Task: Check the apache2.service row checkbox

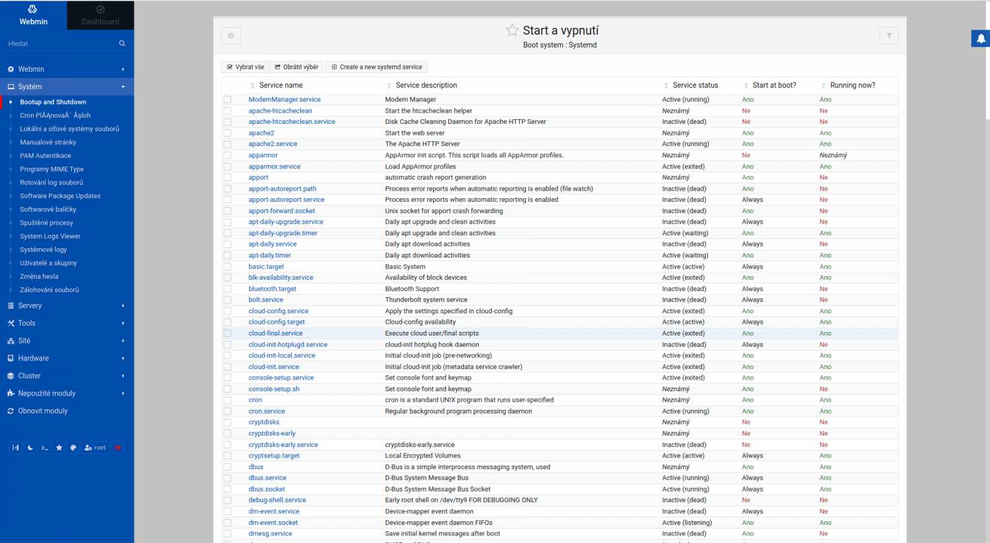Action: pos(227,144)
